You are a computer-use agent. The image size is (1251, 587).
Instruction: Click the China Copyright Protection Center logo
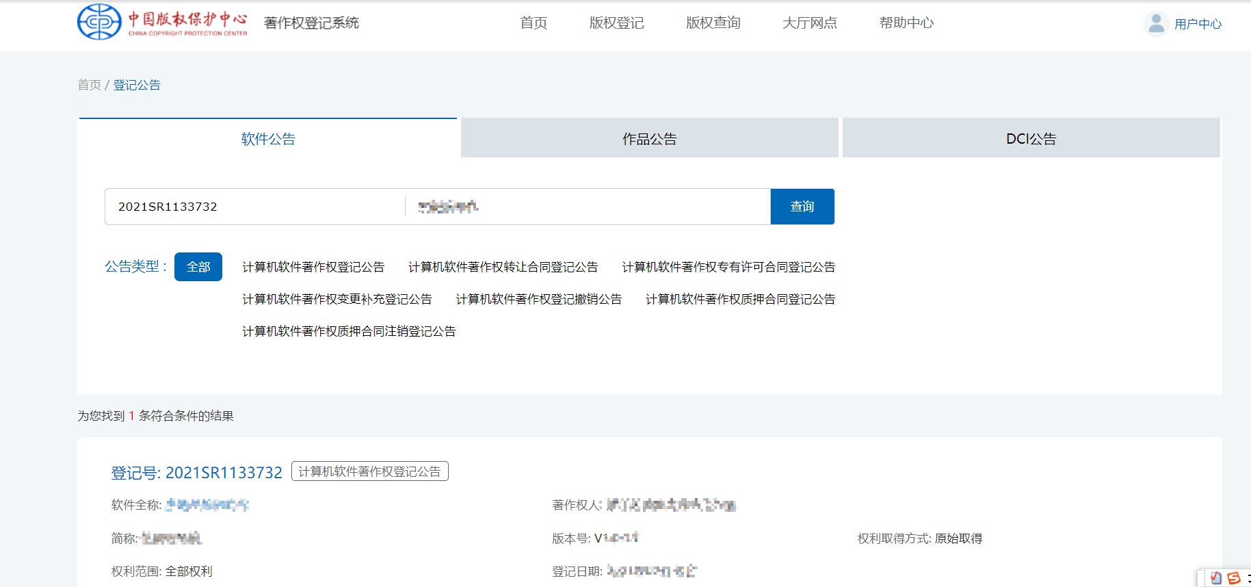[x=162, y=22]
